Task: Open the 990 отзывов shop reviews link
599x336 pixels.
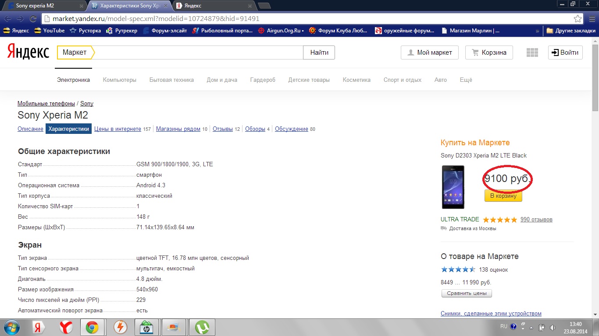Action: (x=536, y=220)
